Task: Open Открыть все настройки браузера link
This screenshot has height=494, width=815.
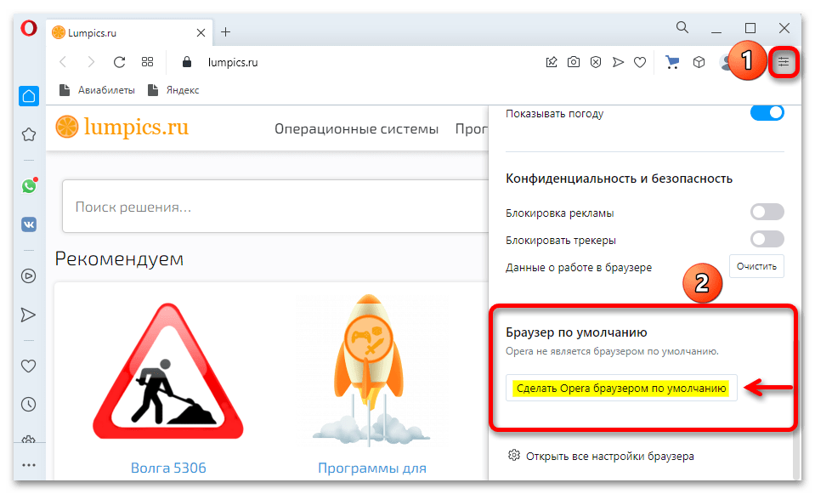Action: coord(601,456)
